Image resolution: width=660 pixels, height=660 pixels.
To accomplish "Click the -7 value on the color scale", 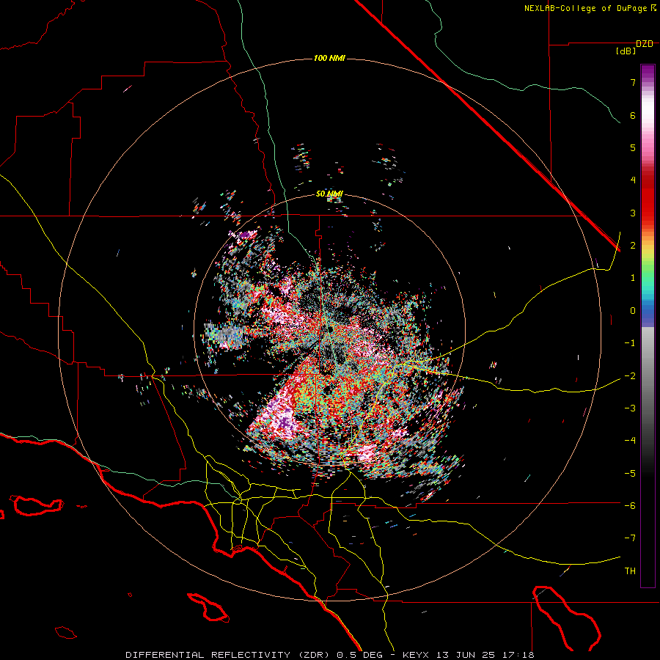I will 630,538.
